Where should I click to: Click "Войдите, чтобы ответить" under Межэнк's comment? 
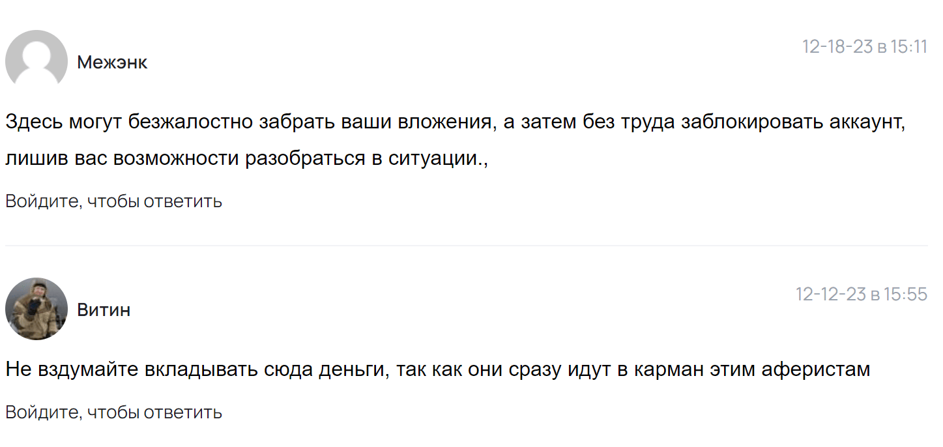114,201
